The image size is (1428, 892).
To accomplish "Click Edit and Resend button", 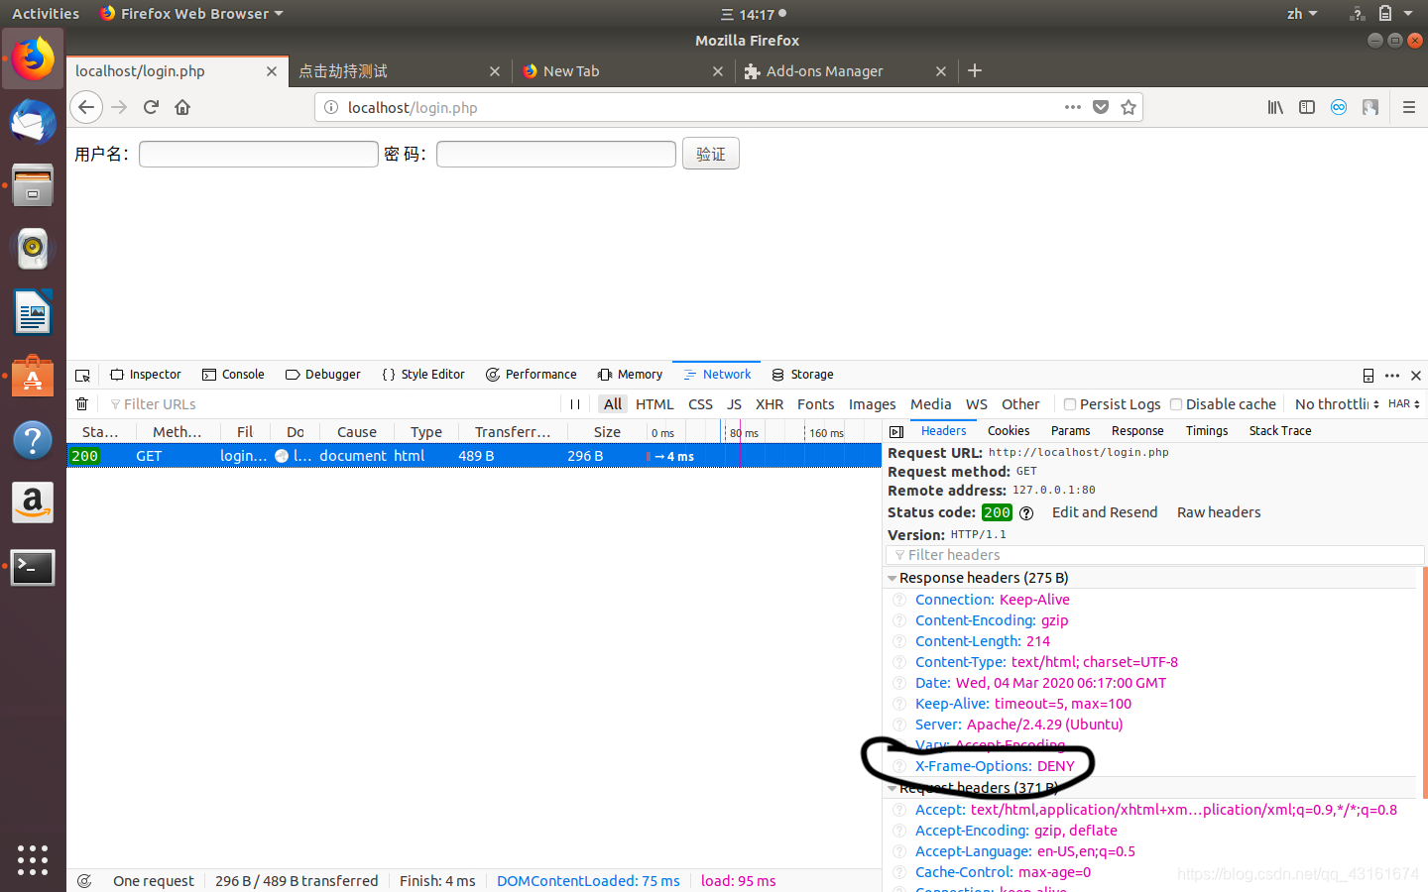I will 1105,512.
